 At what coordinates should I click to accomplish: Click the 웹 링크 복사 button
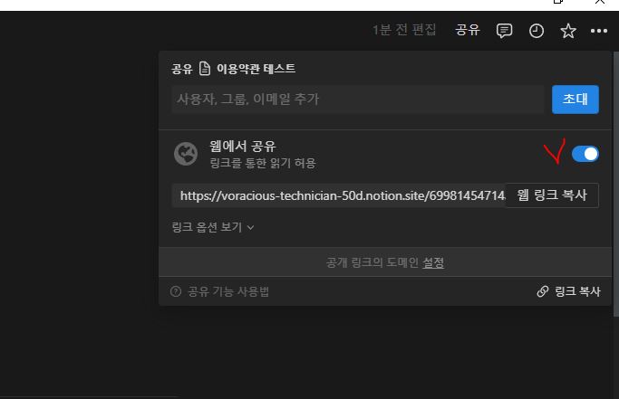click(x=552, y=195)
